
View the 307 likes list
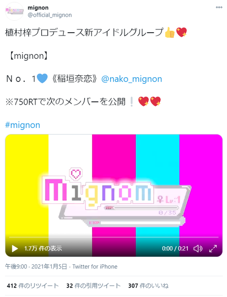[x=148, y=286]
